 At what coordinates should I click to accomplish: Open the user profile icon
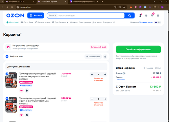coord(140,16)
